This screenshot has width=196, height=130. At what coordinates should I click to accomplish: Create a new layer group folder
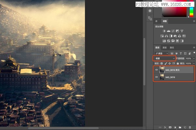click(x=180, y=127)
